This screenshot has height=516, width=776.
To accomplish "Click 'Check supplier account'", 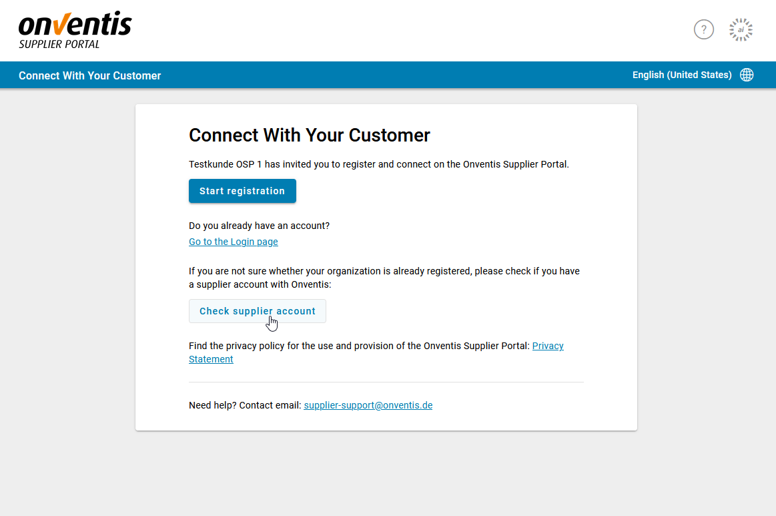I will [x=258, y=311].
